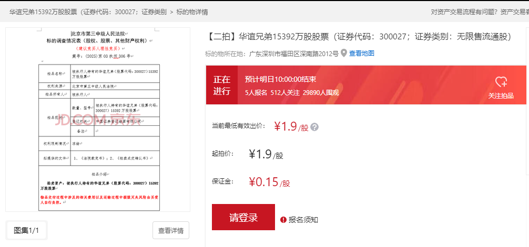Open the court document preview image
The image size is (529, 247).
coord(98,120)
